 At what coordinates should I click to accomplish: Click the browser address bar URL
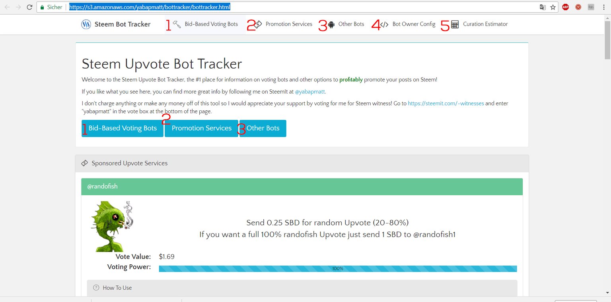(150, 7)
